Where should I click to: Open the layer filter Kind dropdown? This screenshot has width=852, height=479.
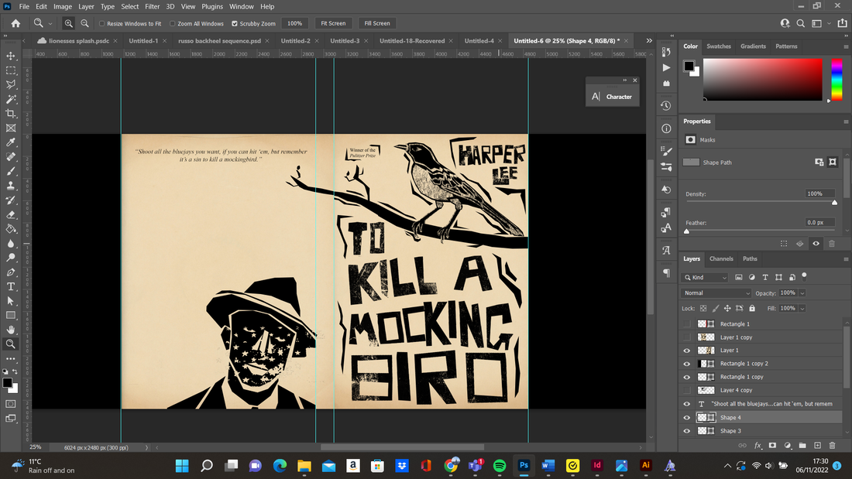(x=706, y=278)
